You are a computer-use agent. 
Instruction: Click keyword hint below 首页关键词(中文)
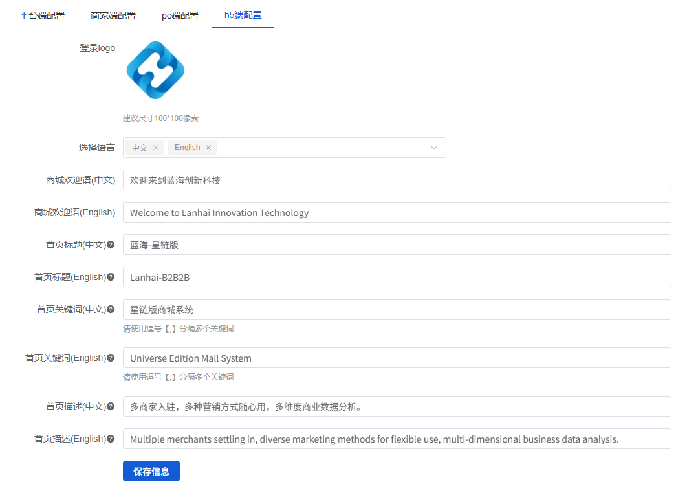tap(178, 329)
